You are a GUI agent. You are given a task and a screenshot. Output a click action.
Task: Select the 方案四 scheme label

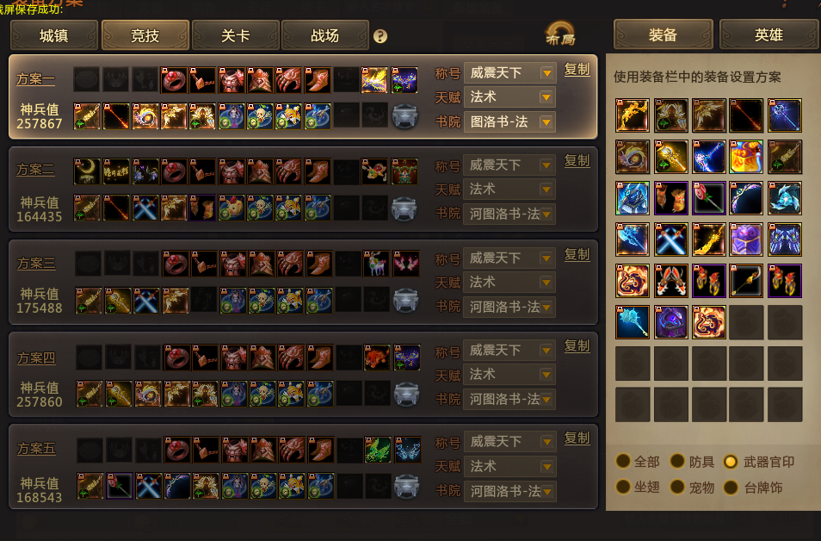click(36, 358)
